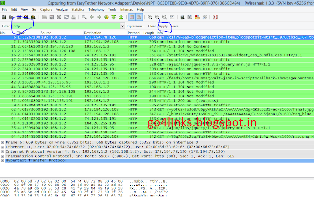This screenshot has height=212, width=314.
Task: Click hex dump row 0020
Action: [x=84, y=188]
